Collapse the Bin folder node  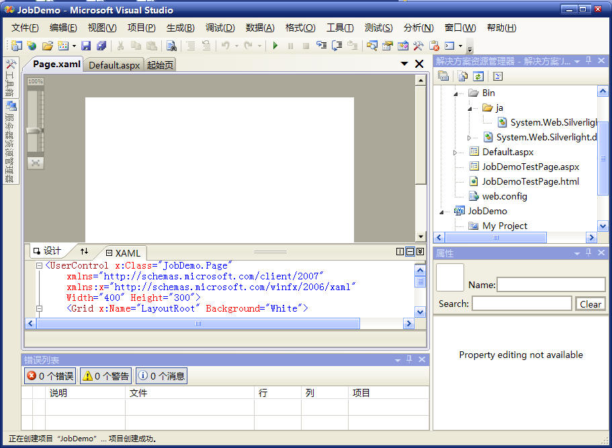[455, 93]
